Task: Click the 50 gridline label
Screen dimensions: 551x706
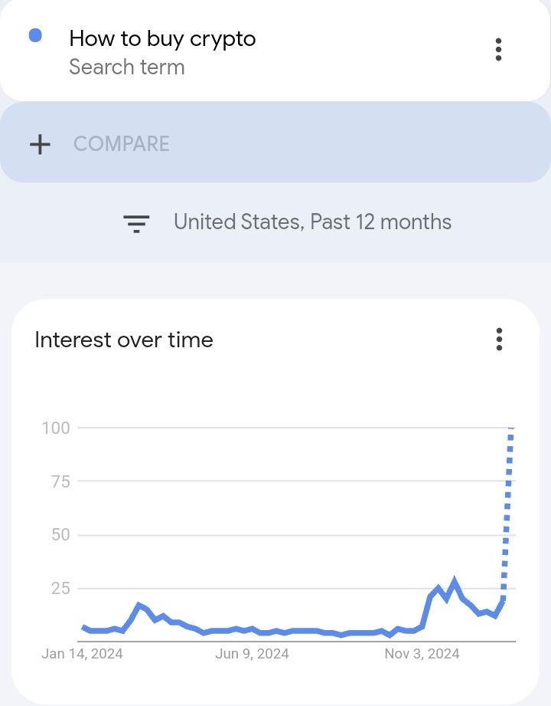Action: 60,535
